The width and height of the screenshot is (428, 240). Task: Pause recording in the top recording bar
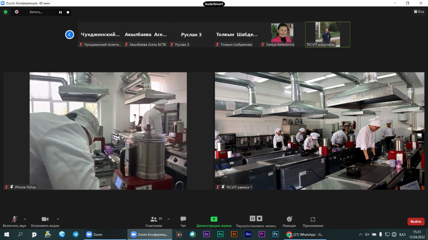(x=61, y=12)
